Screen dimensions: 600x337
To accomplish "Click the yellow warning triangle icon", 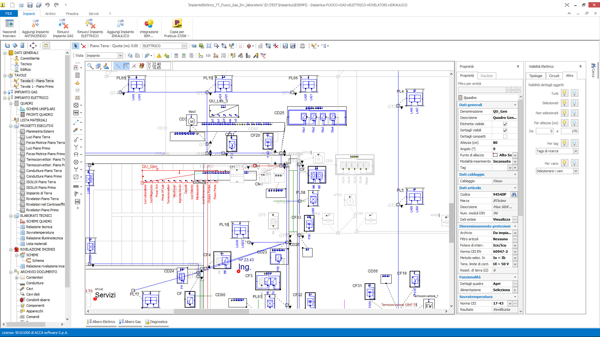I will (x=159, y=56).
